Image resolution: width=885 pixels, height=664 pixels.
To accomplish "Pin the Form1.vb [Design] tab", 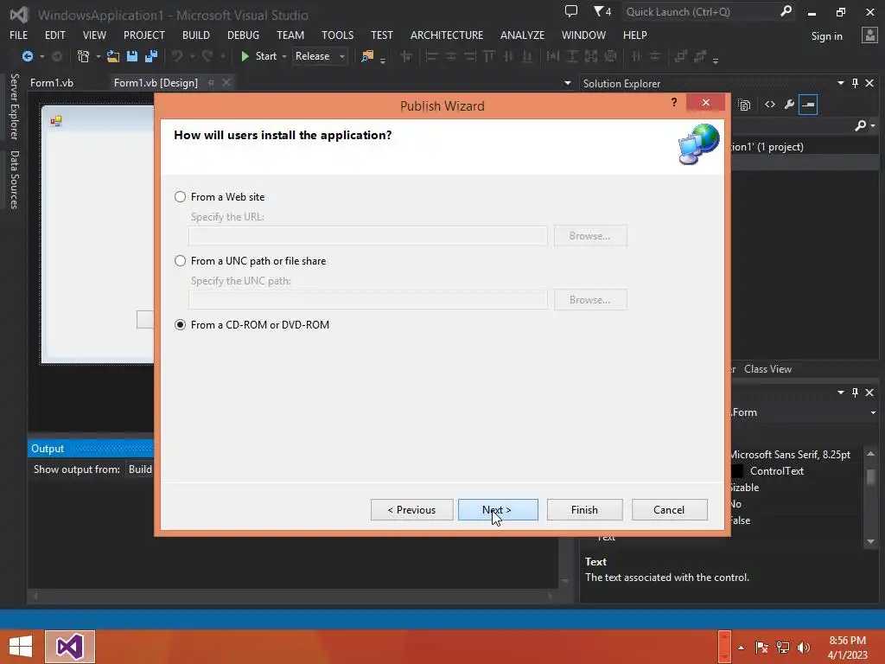I will click(211, 83).
